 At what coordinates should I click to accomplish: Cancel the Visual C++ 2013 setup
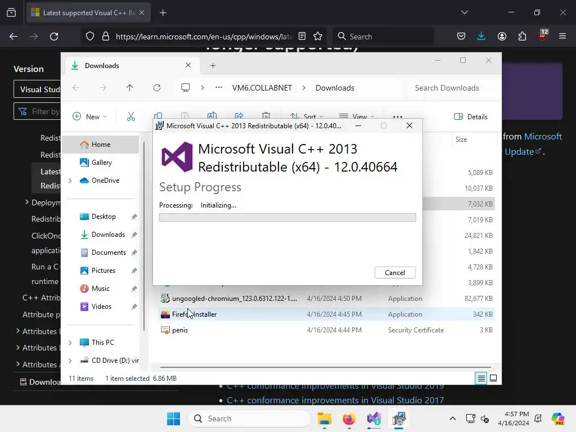[x=395, y=273]
